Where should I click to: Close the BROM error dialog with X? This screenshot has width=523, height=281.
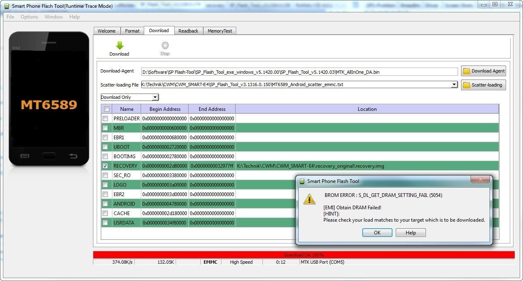tap(480, 180)
